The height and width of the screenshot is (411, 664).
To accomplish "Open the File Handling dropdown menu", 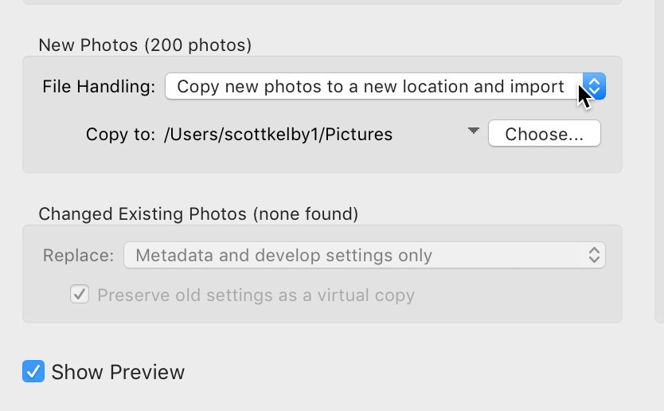I will point(385,86).
